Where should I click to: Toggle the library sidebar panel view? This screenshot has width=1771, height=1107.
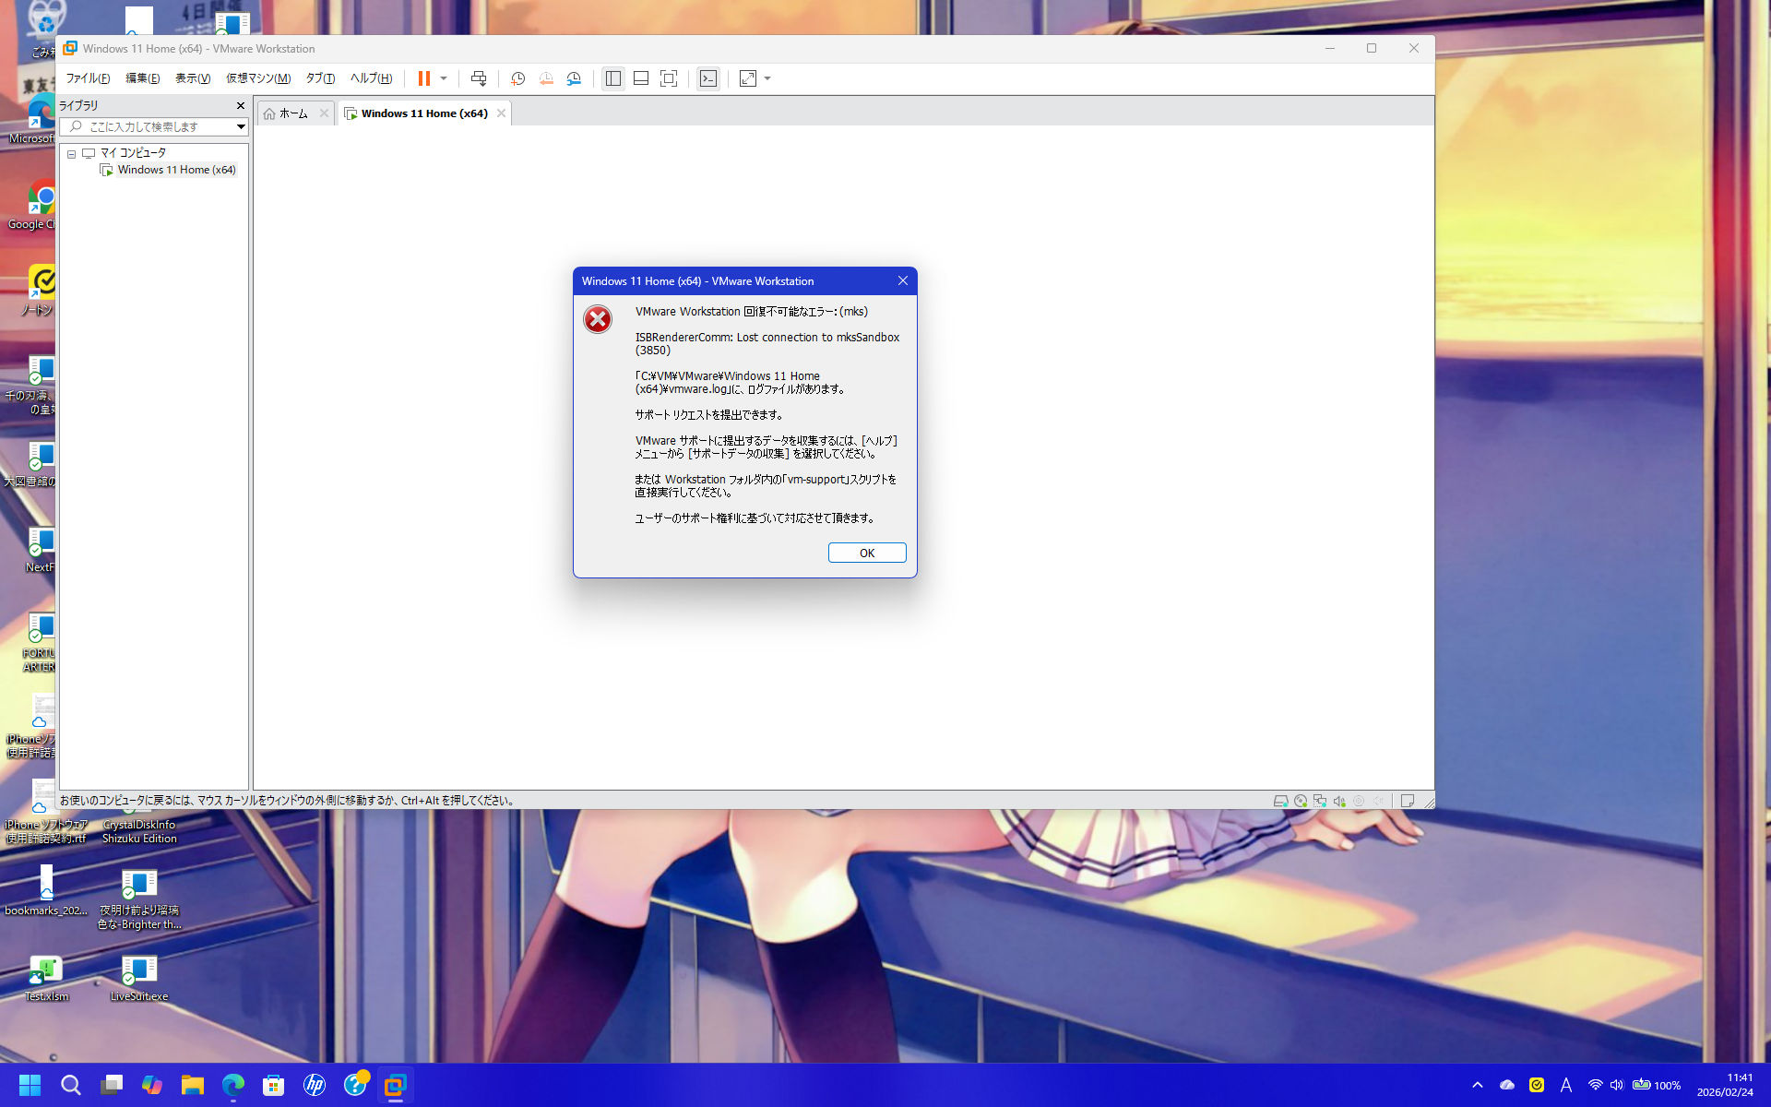613,78
